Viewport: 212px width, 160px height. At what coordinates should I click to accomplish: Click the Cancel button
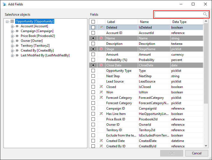point(197,153)
